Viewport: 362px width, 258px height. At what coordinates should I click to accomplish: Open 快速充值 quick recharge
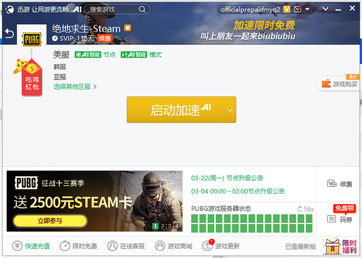click(31, 246)
